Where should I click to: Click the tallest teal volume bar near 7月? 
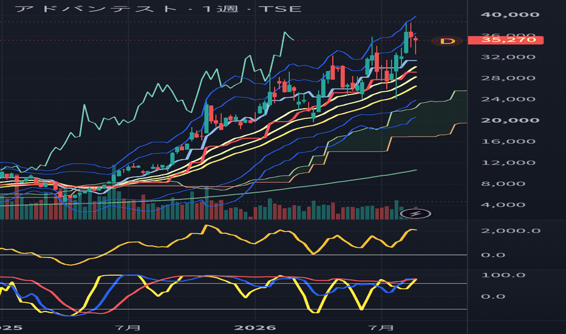(114, 192)
